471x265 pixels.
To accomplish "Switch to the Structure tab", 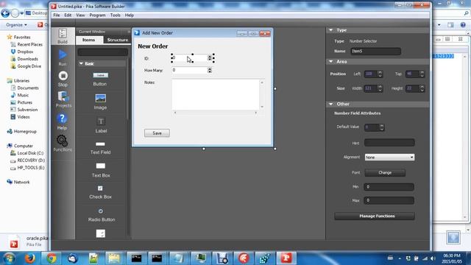I will pos(118,40).
